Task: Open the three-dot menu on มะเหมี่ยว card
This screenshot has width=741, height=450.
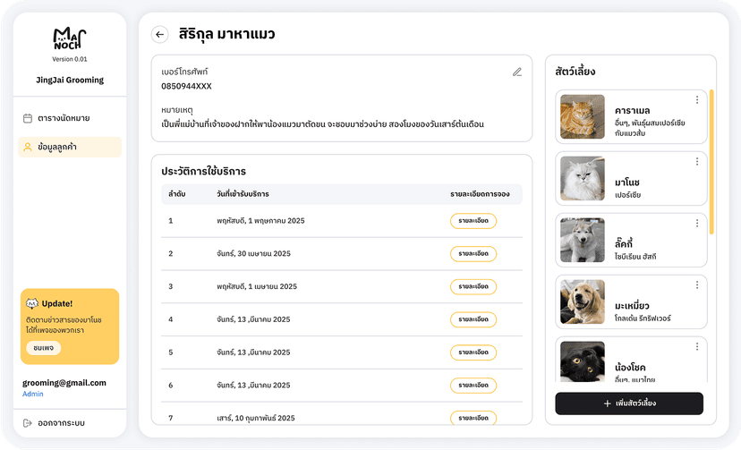Action: (697, 285)
